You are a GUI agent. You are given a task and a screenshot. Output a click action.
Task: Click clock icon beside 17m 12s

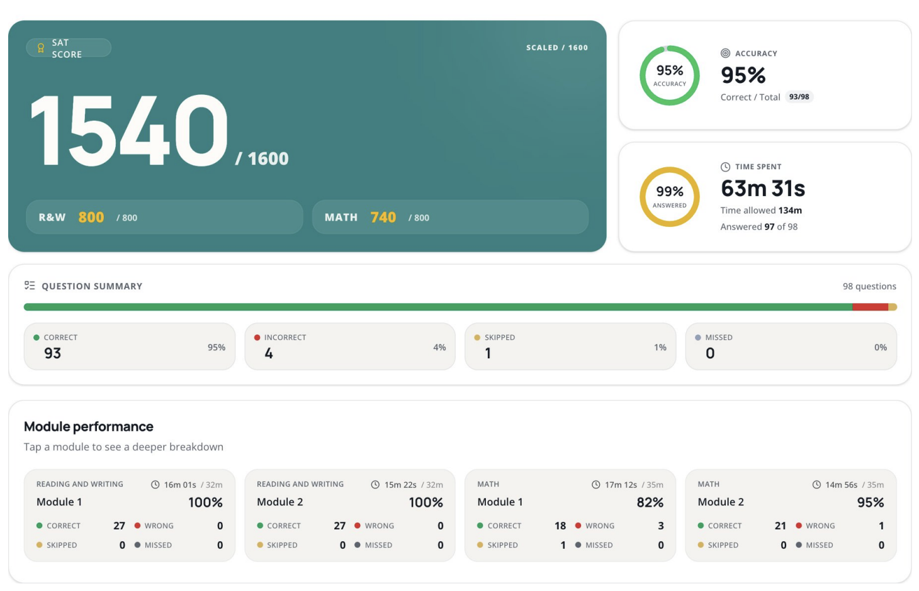(x=596, y=485)
